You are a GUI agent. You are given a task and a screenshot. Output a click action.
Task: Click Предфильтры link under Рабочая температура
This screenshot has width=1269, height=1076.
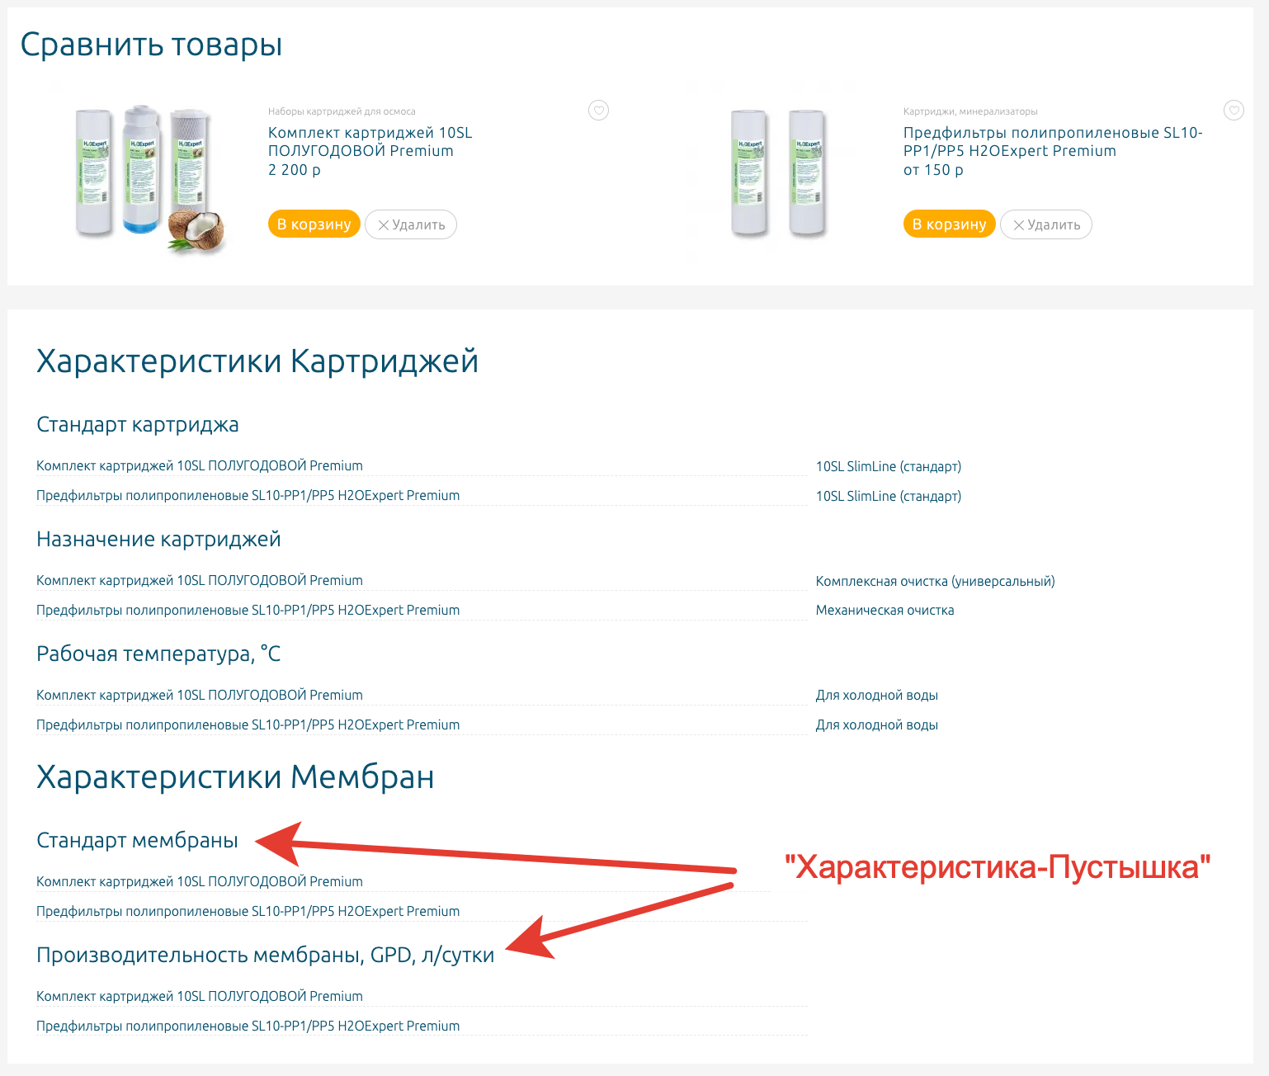[248, 725]
